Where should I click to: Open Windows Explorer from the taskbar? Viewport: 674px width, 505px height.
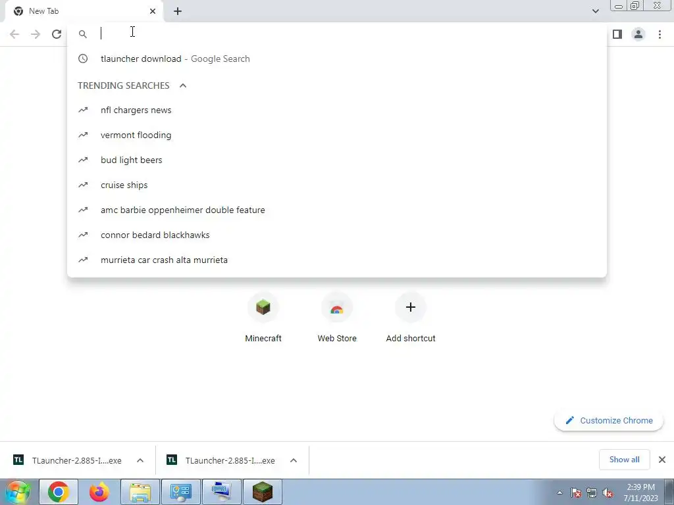point(140,492)
